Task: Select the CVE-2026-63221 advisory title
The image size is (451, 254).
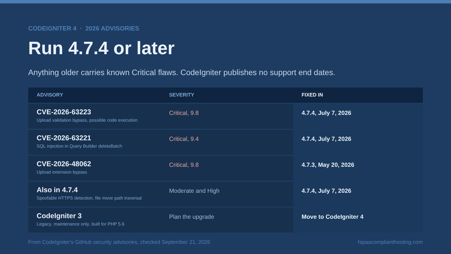Action: pos(64,138)
